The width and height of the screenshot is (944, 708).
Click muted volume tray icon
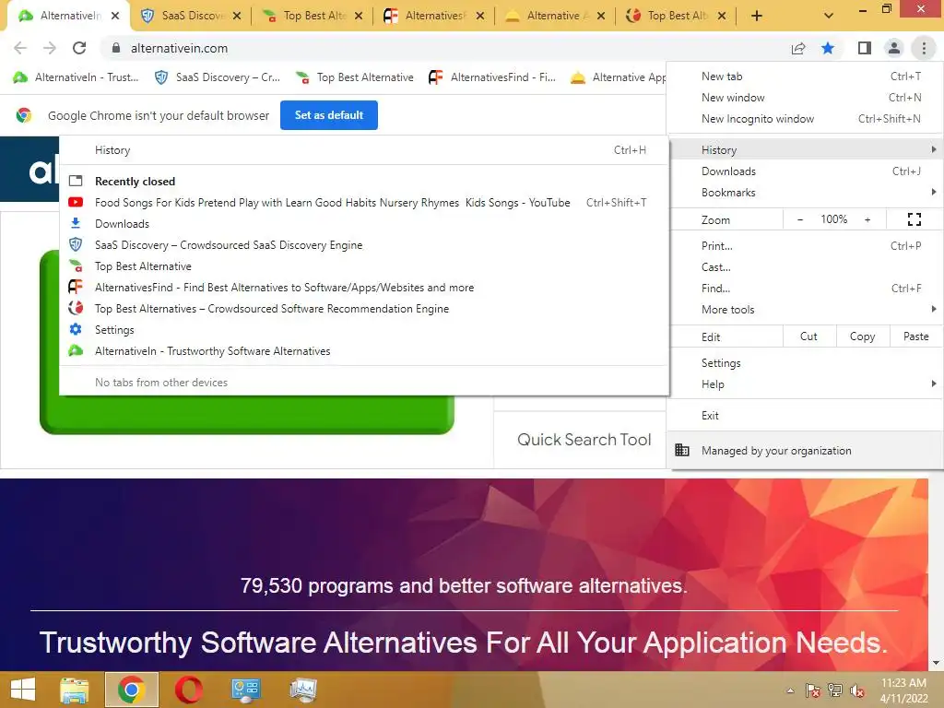coord(856,690)
